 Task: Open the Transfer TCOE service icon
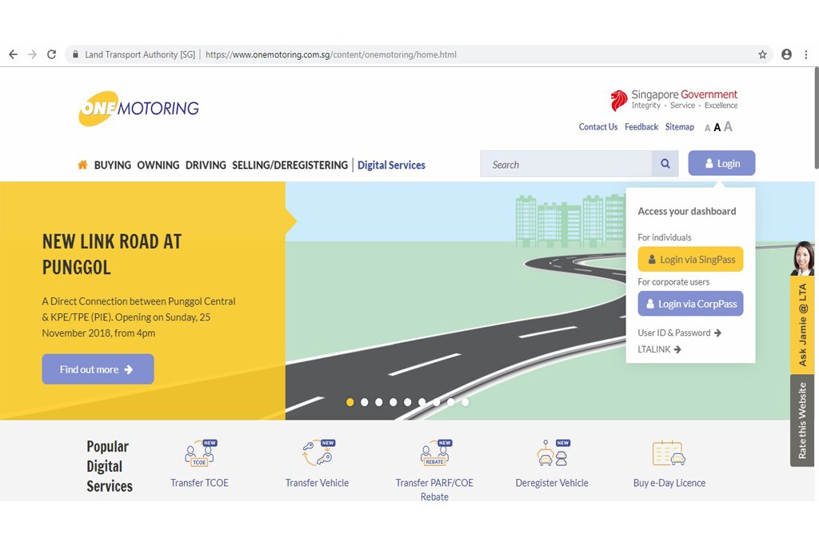(201, 453)
